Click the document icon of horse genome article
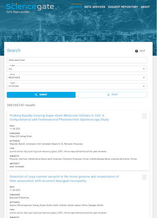Screen dimensions: 157x218 [144, 177]
